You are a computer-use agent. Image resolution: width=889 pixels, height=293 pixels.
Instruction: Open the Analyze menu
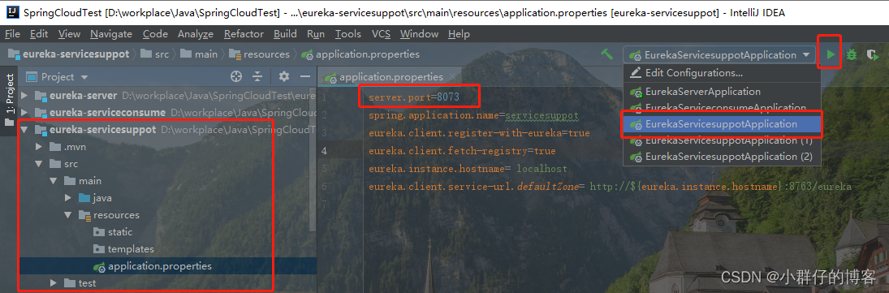point(196,34)
